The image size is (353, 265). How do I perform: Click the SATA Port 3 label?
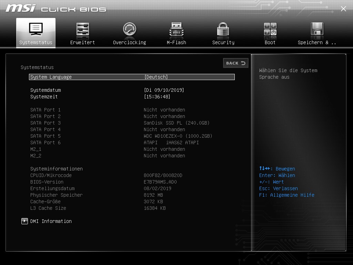tap(46, 123)
